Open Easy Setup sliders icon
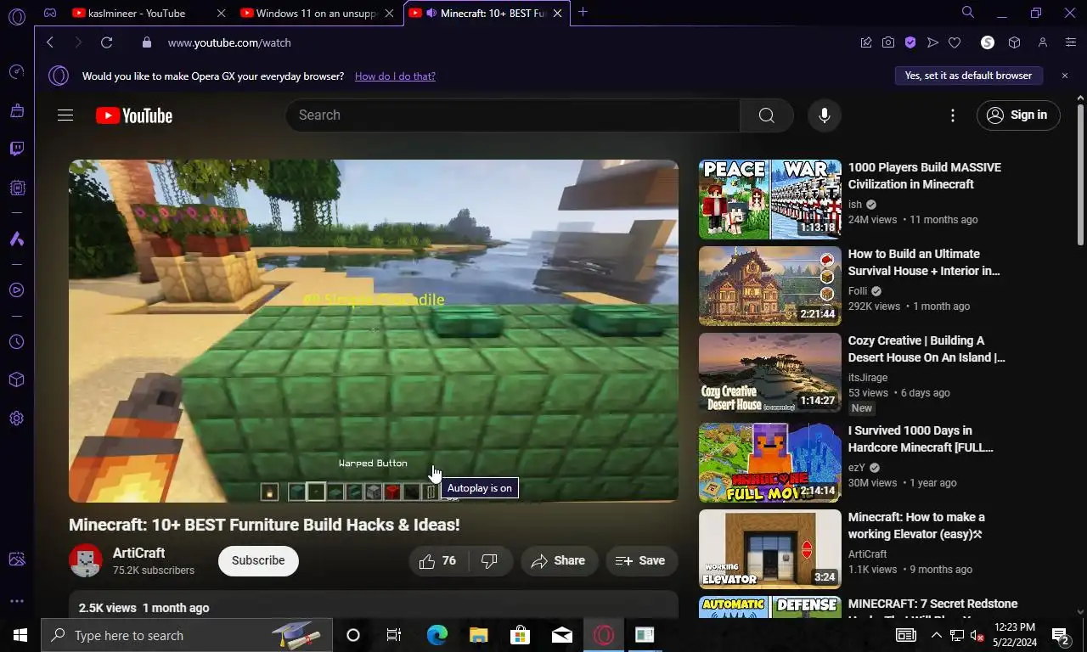Image resolution: width=1087 pixels, height=652 pixels. (x=1071, y=42)
